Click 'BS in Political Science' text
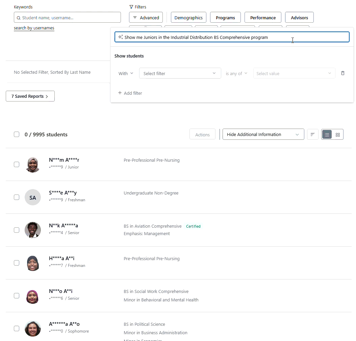 (145, 324)
